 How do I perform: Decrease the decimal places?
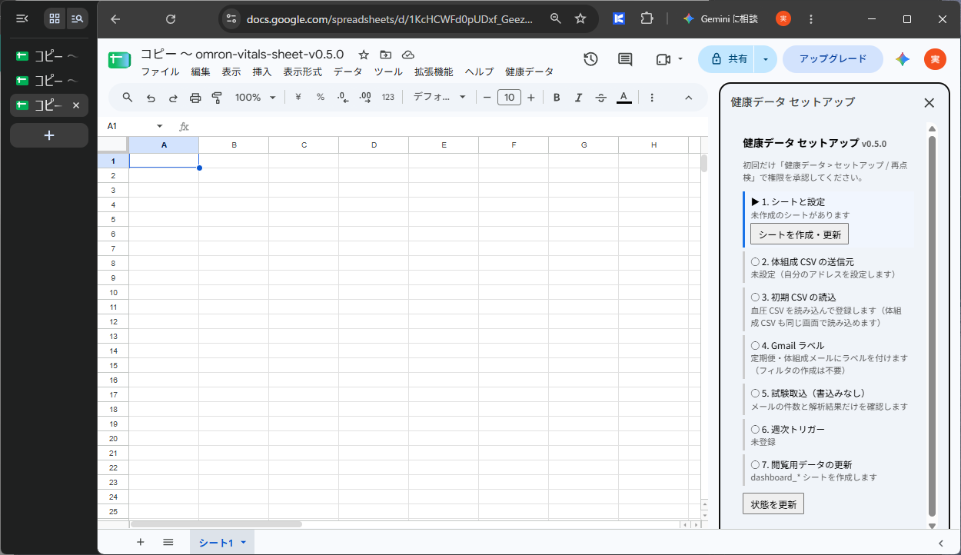coord(343,98)
